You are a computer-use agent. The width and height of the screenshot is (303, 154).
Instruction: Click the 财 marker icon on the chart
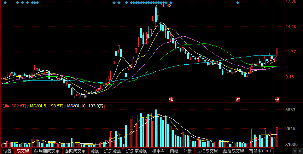tap(238, 100)
